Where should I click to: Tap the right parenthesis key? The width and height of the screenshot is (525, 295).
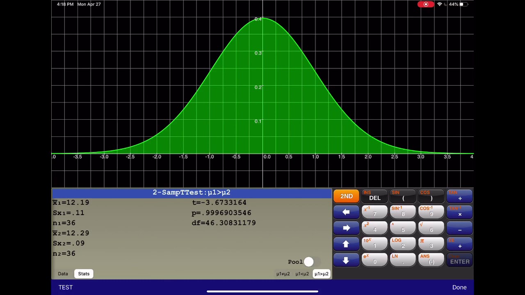point(431,196)
